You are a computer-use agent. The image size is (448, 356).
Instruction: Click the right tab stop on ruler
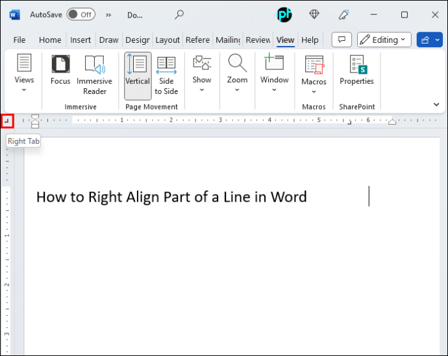(349, 123)
